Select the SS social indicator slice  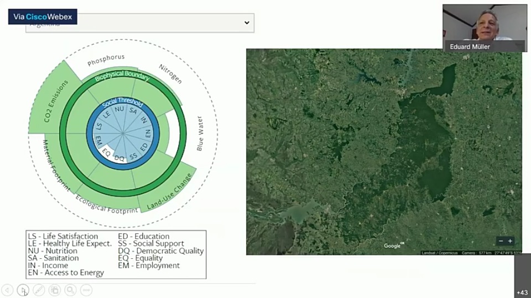(x=133, y=156)
